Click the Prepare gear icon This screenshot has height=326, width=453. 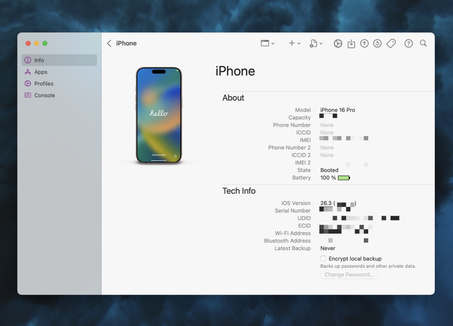[338, 43]
